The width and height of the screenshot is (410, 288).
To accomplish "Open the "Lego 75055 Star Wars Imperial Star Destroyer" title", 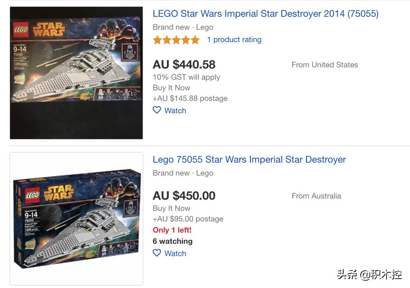I will (x=249, y=159).
